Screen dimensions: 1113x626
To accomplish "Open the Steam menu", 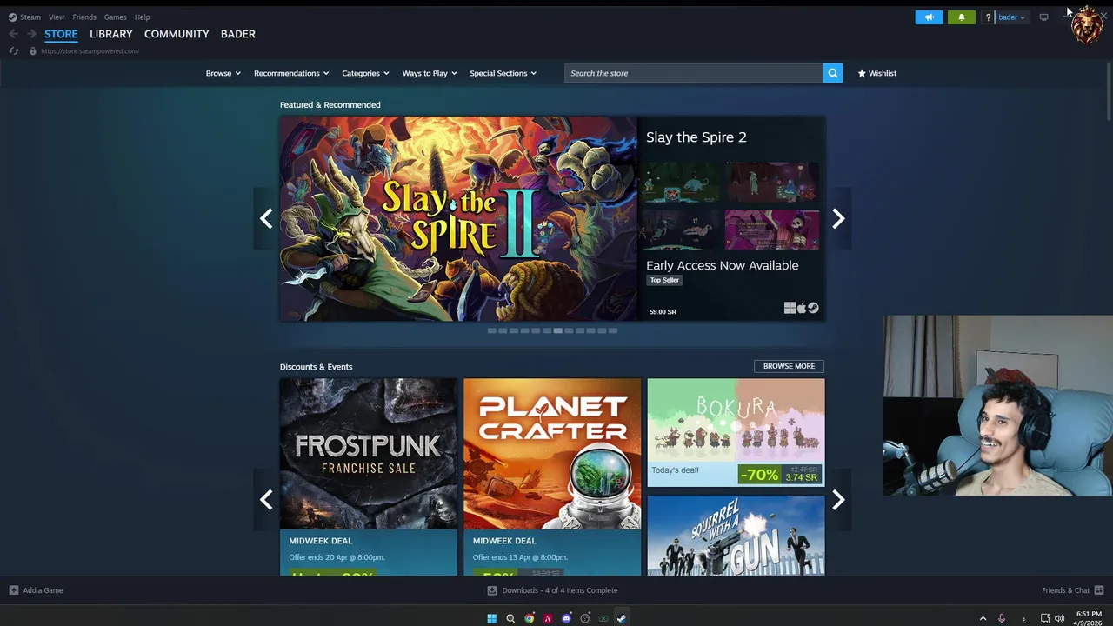I will pos(30,17).
